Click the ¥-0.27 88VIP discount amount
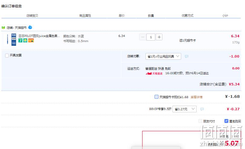This screenshot has width=245, height=149. pyautogui.click(x=233, y=109)
